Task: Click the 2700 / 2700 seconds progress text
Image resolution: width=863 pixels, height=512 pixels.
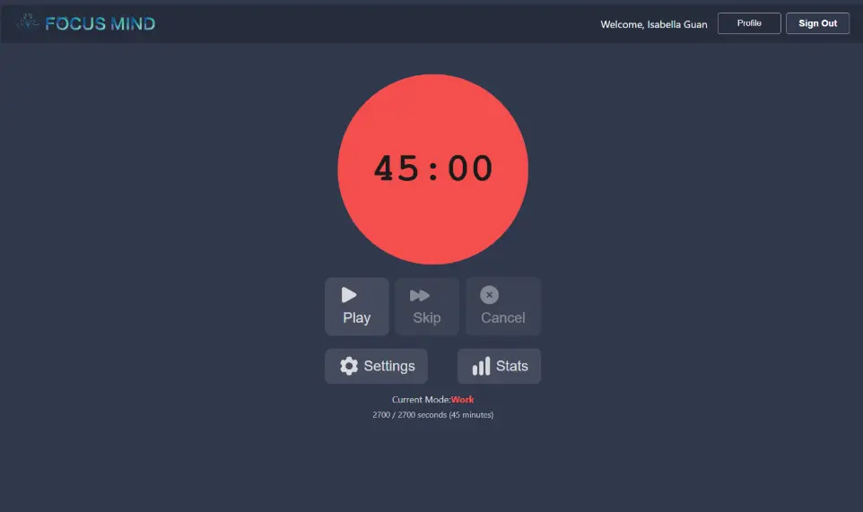Action: click(x=432, y=415)
